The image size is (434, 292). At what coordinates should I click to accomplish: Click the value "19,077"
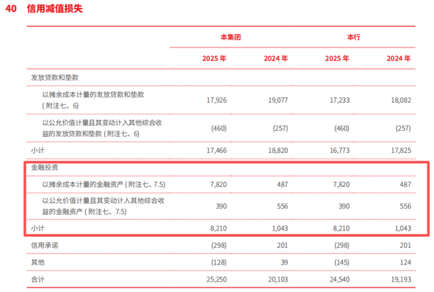(x=278, y=100)
